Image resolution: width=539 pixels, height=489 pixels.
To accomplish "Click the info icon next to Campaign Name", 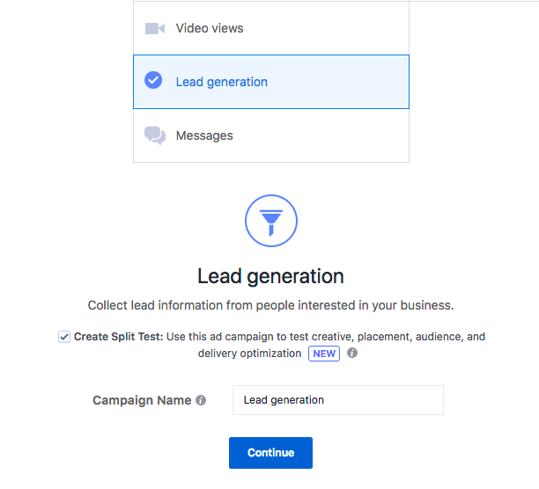I will click(201, 400).
